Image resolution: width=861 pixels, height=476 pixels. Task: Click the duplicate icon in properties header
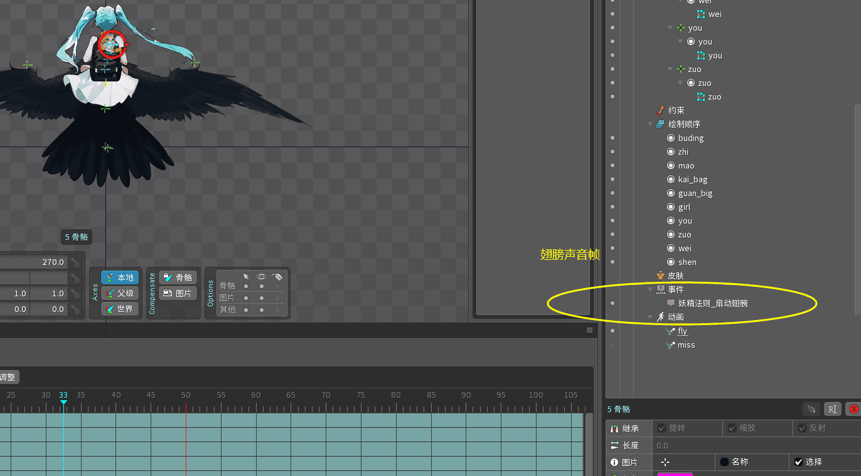click(x=811, y=409)
